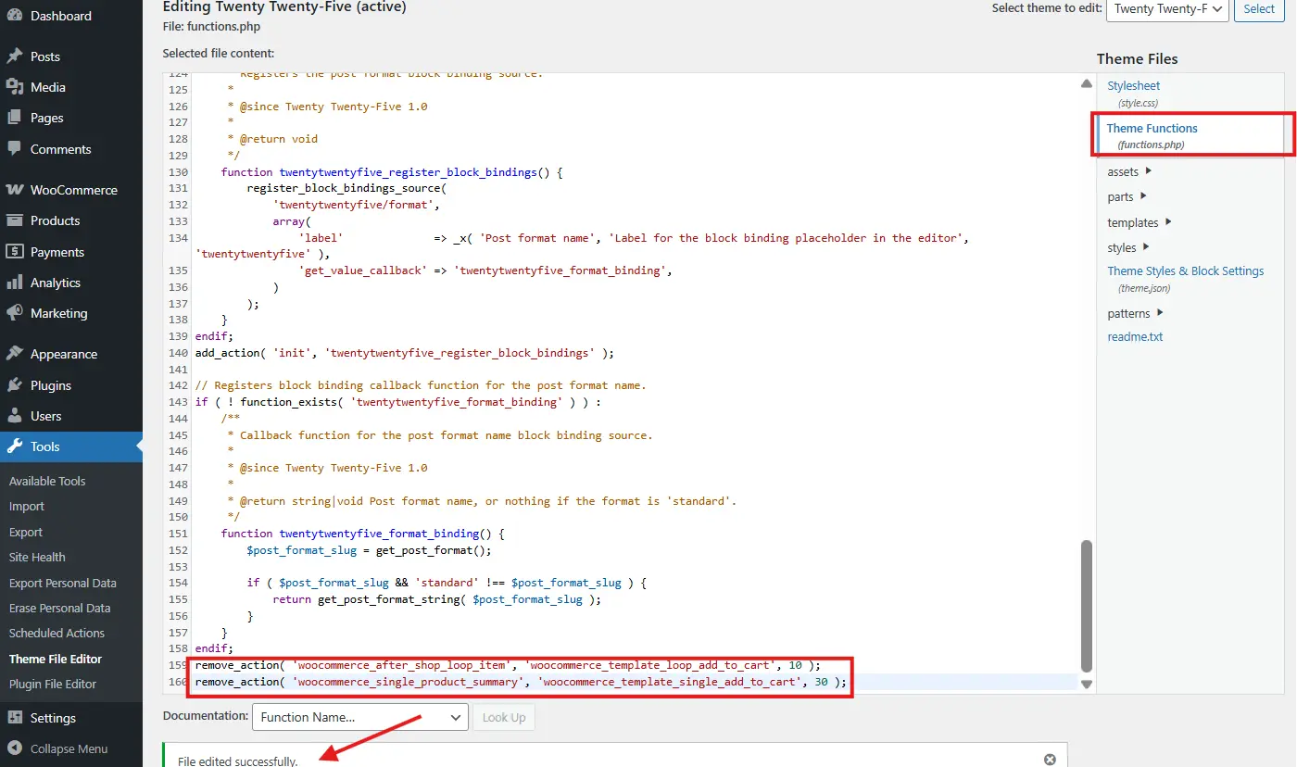Viewport: 1297px width, 767px height.
Task: Click the Payments dollar icon
Action: (15, 252)
